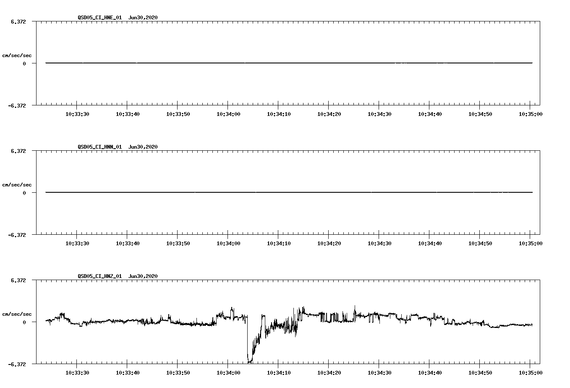The image size is (570, 388).
Task: Select the 6.372 upper limit on HNZ plot
Action: point(18,280)
